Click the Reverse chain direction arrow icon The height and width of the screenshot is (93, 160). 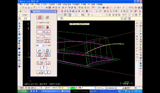pyautogui.click(x=44, y=59)
